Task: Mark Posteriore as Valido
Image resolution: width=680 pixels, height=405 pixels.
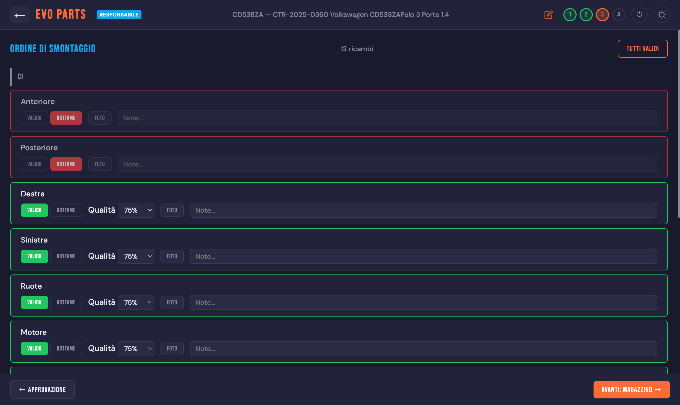Action: pos(34,164)
